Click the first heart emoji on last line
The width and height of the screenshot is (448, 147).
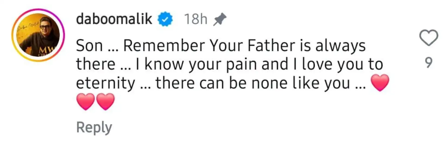[86, 101]
